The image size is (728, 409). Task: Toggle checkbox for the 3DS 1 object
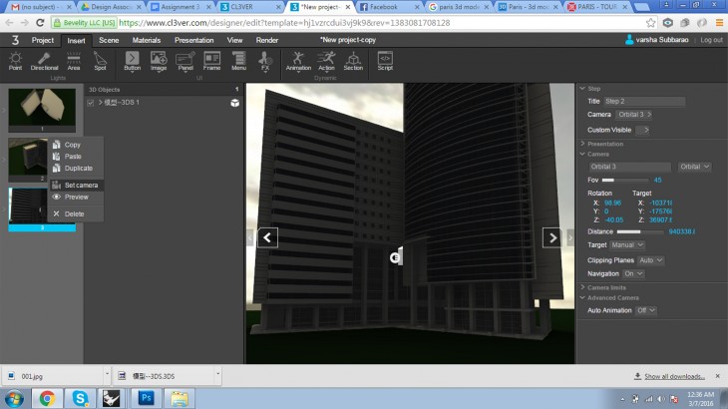[x=91, y=103]
